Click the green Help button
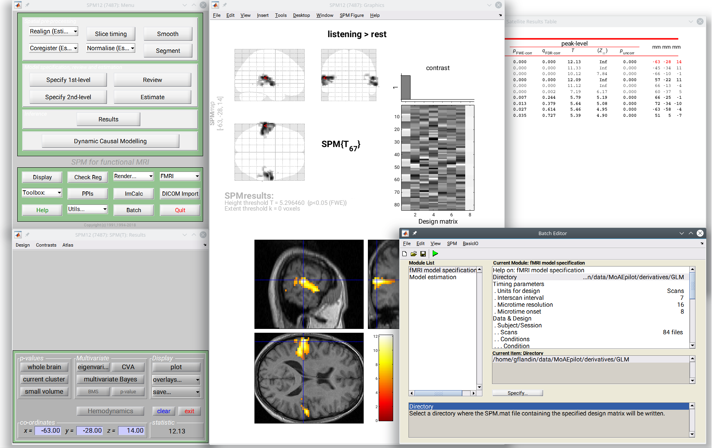This screenshot has height=448, width=712. [42, 210]
